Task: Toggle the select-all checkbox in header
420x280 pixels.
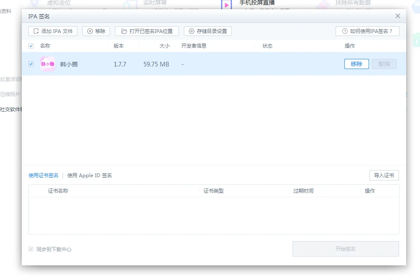Action: tap(31, 46)
